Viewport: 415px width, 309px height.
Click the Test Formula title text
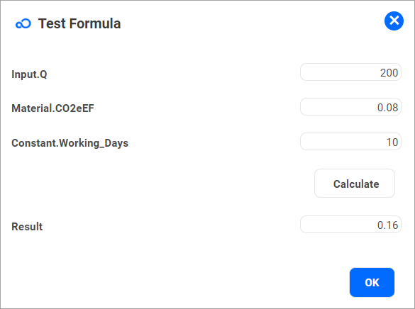pyautogui.click(x=79, y=23)
